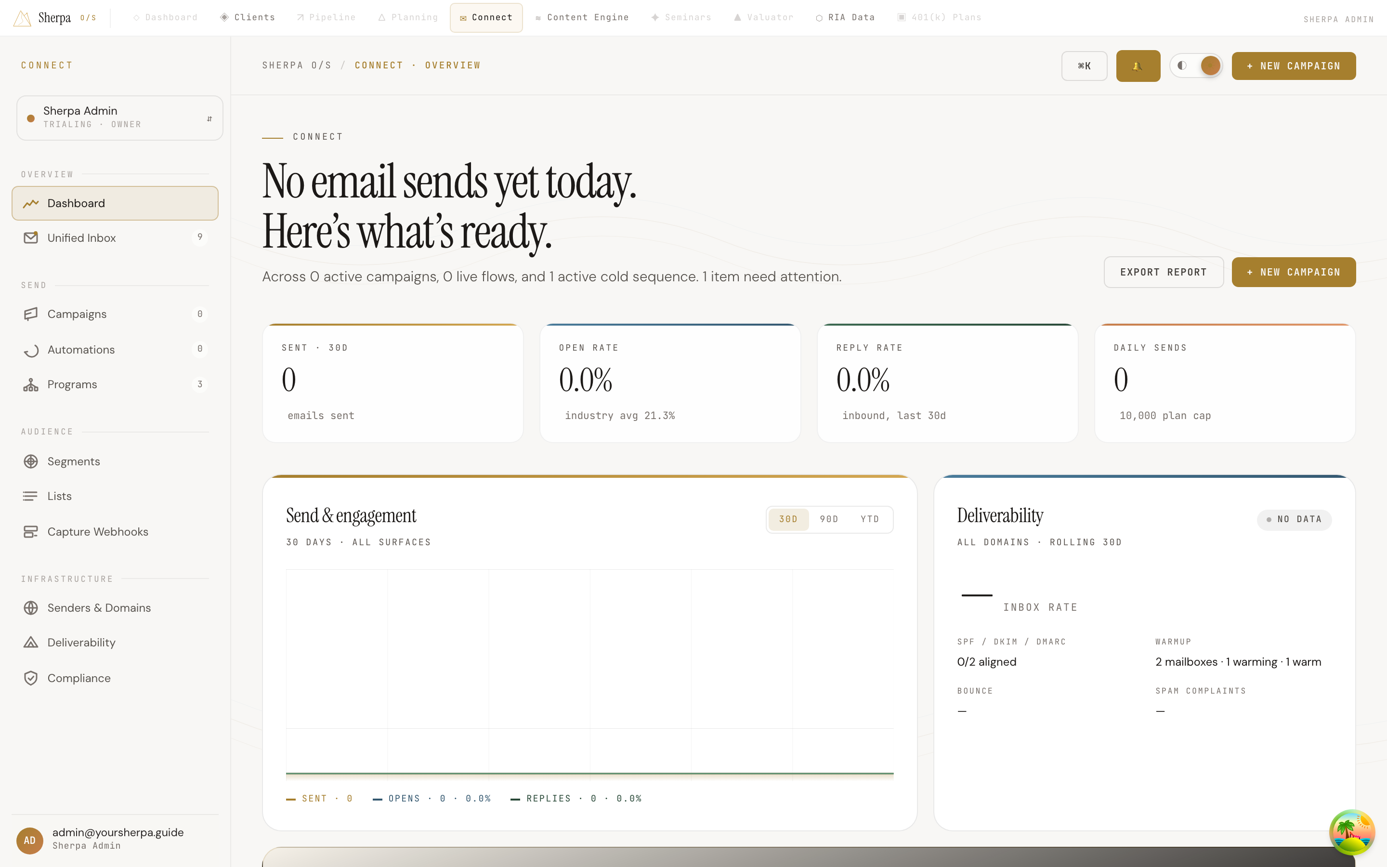Screen dimensions: 1387x867
Task: Click SHERPA ADMIN label at top right
Action: (x=1338, y=19)
